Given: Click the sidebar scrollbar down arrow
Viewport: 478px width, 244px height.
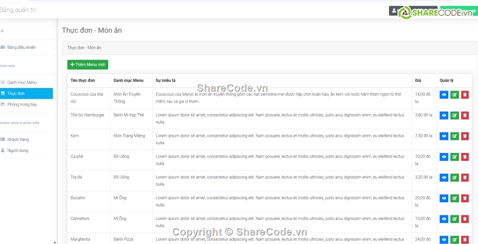Looking at the screenshot, I should point(55,242).
